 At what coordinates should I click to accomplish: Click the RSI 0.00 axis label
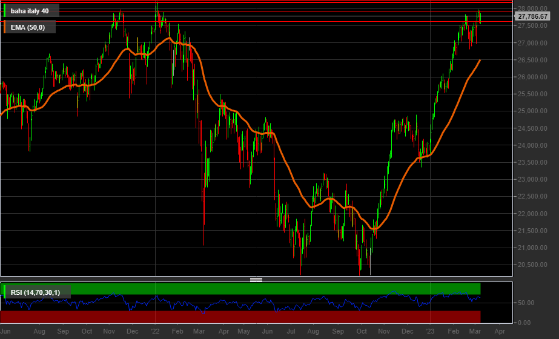[524, 323]
